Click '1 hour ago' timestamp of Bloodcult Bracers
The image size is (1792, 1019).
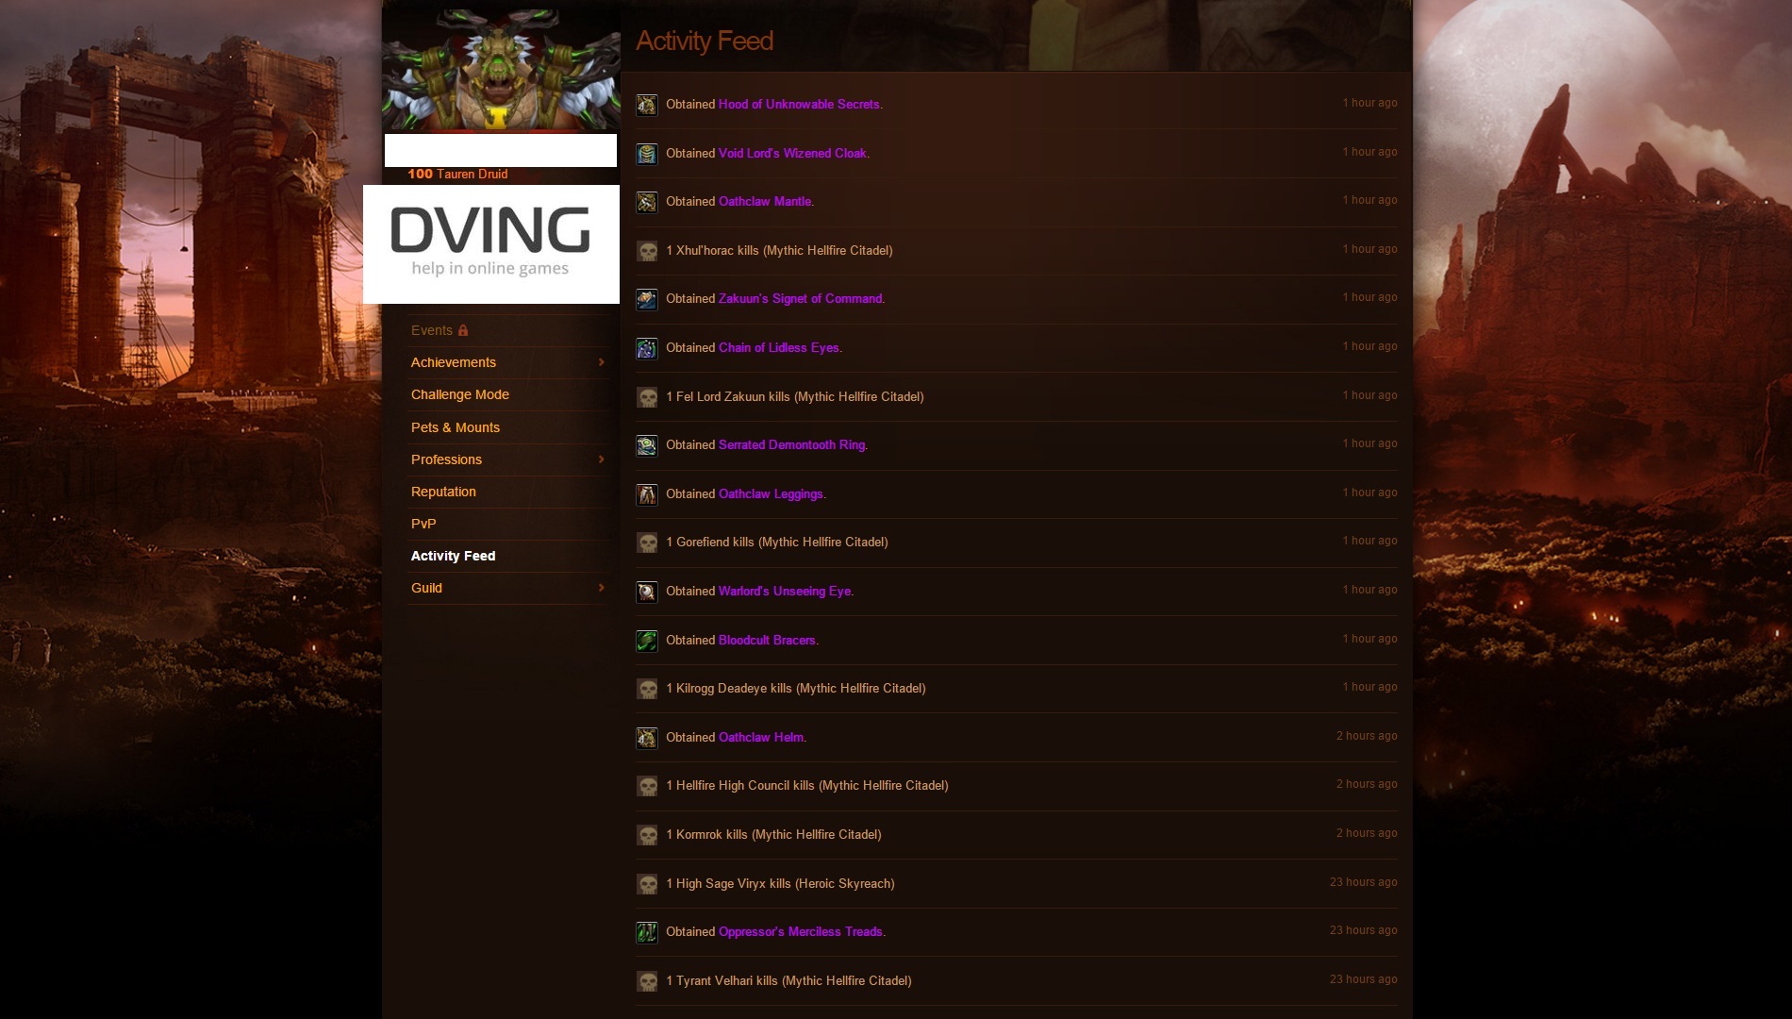click(x=1369, y=639)
